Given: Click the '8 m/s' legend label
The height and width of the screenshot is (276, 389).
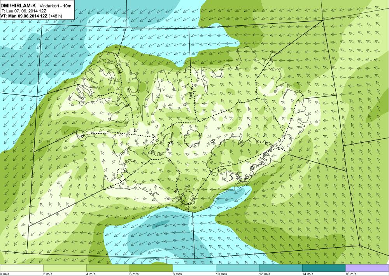Looking at the screenshot, I should pyautogui.click(x=177, y=274).
